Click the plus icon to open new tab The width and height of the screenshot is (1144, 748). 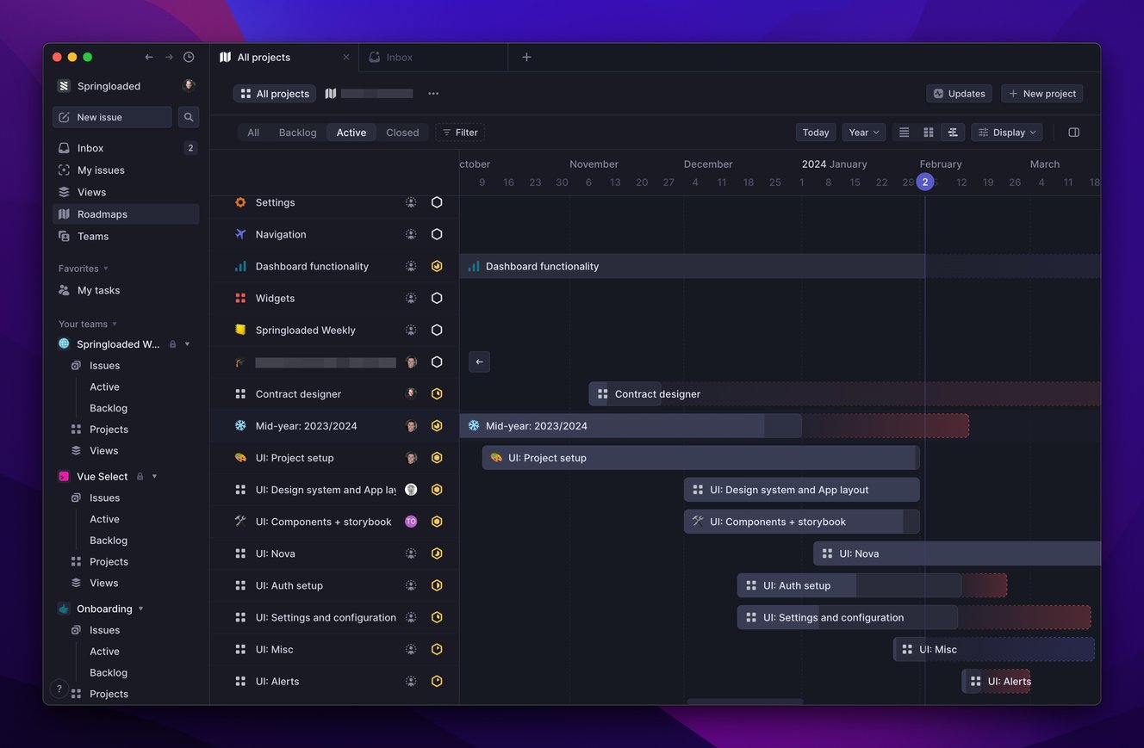[526, 57]
